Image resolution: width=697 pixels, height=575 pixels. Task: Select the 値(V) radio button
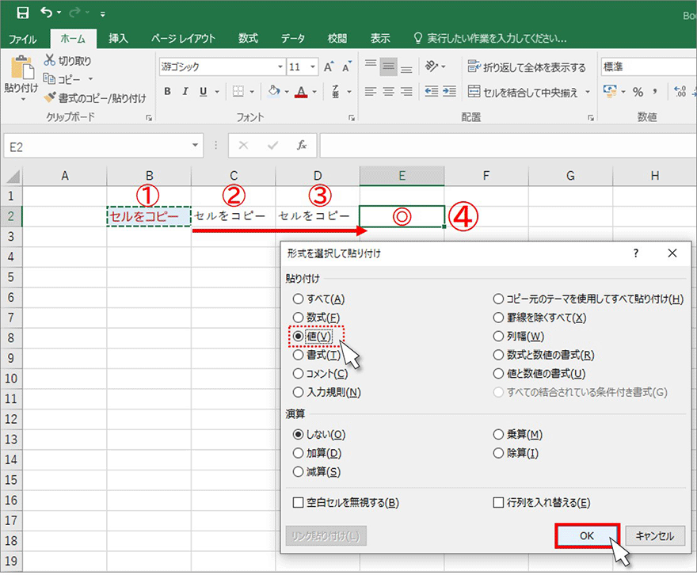pos(299,336)
